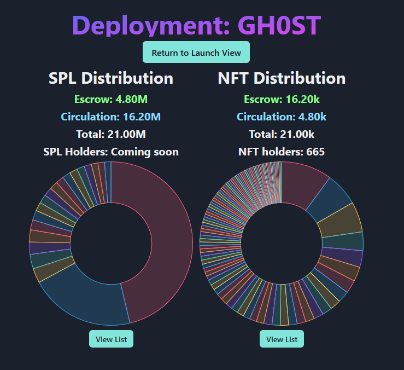
Task: Click the Deployment: GH0ST page title
Action: pos(196,25)
